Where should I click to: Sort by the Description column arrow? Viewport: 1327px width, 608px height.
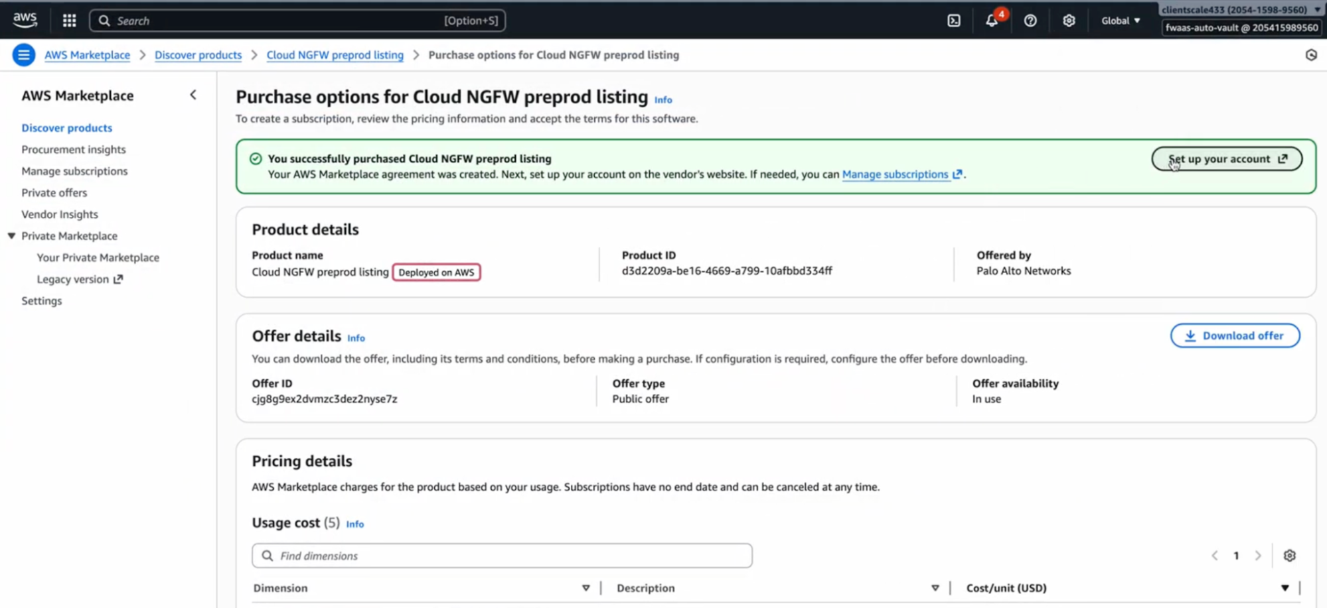click(x=935, y=588)
